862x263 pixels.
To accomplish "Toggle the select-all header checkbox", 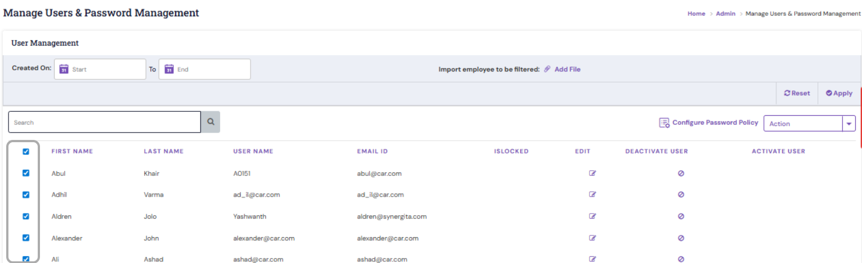I will (26, 151).
